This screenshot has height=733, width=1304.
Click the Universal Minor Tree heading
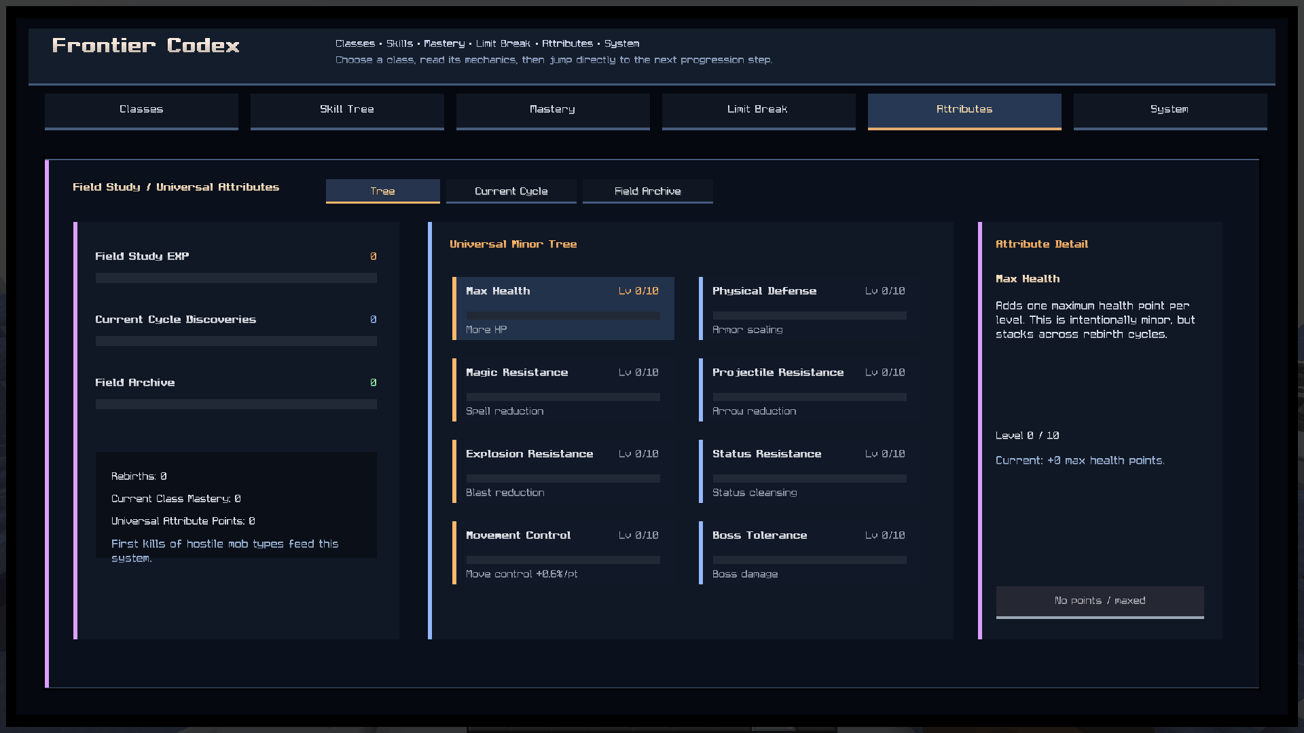[513, 244]
